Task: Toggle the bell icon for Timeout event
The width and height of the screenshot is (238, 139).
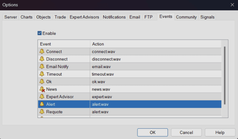Action: (42, 74)
